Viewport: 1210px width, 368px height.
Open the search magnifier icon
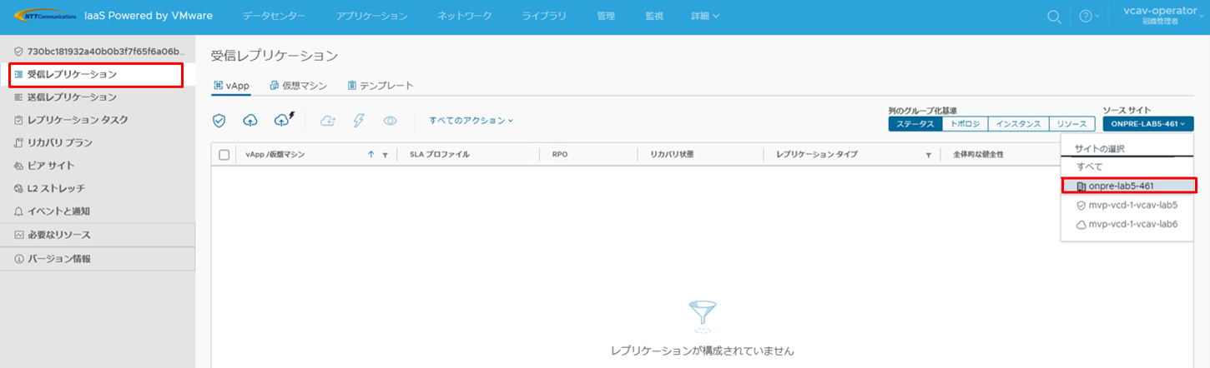(x=1055, y=17)
